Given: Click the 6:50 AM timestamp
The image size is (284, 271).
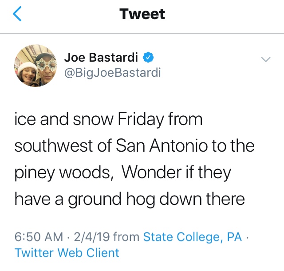Looking at the screenshot, I should click(39, 237).
